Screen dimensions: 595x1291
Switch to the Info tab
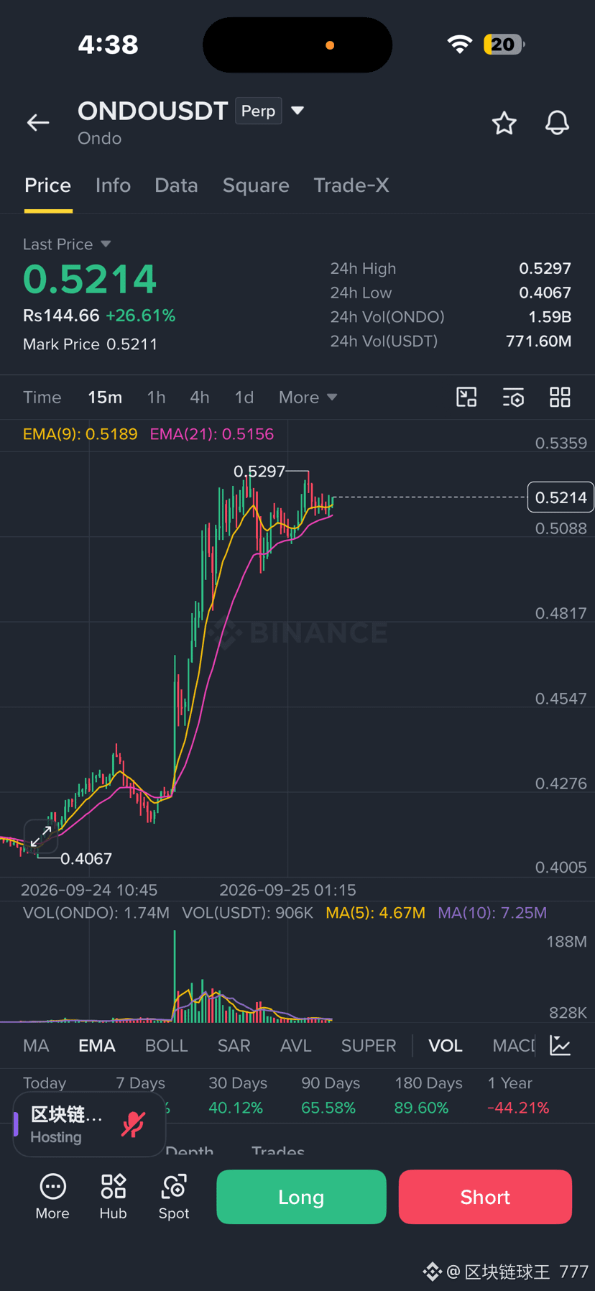click(x=113, y=185)
